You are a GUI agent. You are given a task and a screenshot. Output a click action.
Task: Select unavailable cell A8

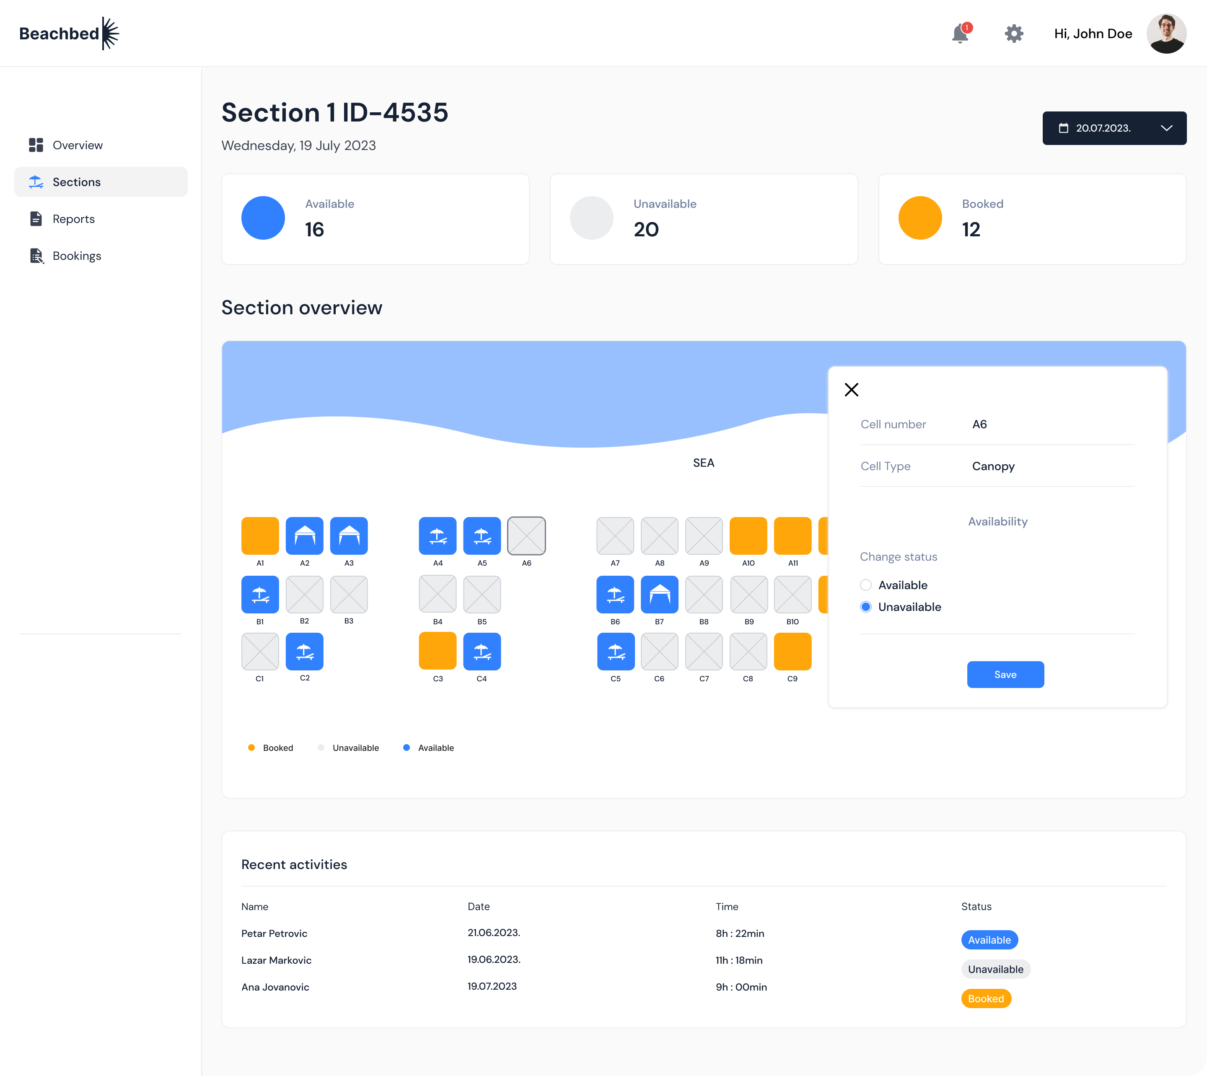pos(659,535)
